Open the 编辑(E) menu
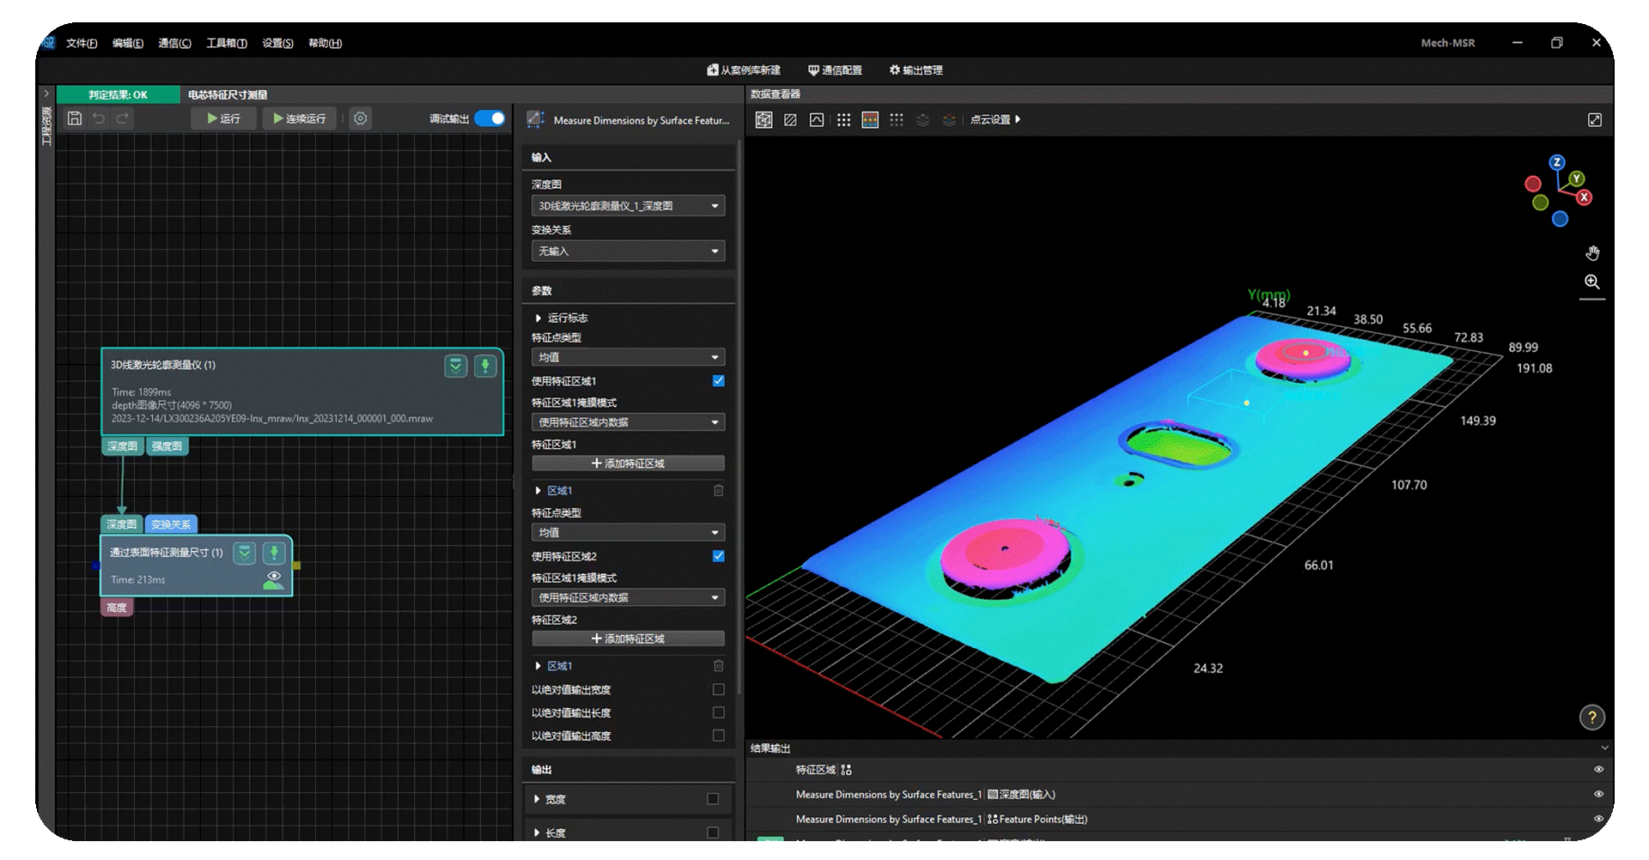The height and width of the screenshot is (860, 1649). (x=128, y=43)
